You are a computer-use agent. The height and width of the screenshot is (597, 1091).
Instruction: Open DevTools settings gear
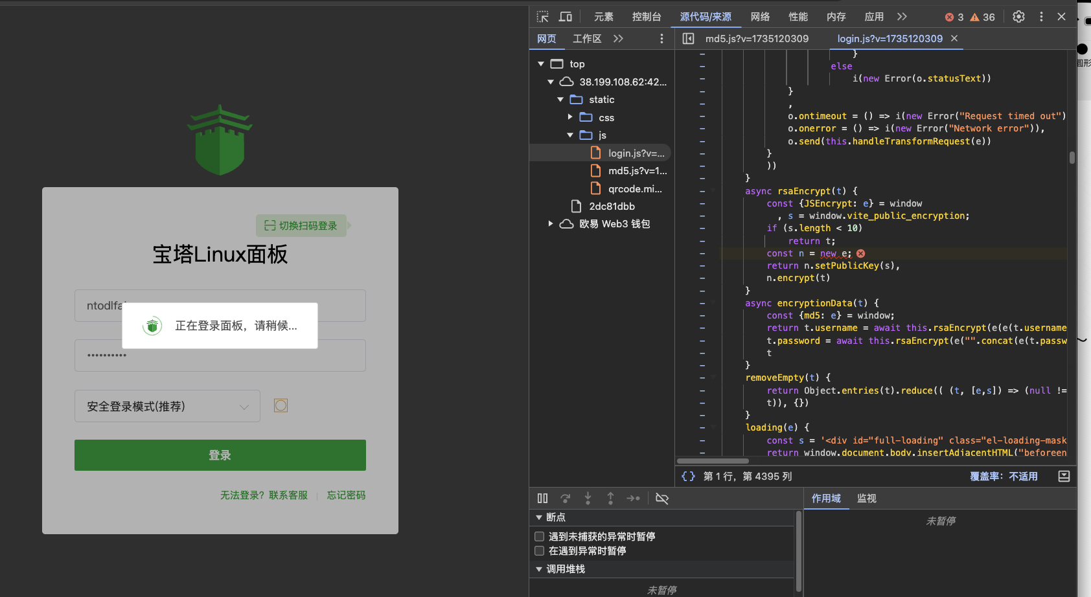[x=1018, y=17]
